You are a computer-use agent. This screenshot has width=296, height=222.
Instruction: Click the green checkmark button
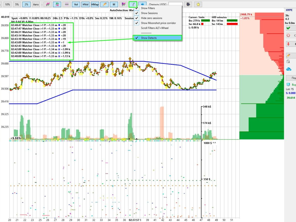click(x=288, y=28)
